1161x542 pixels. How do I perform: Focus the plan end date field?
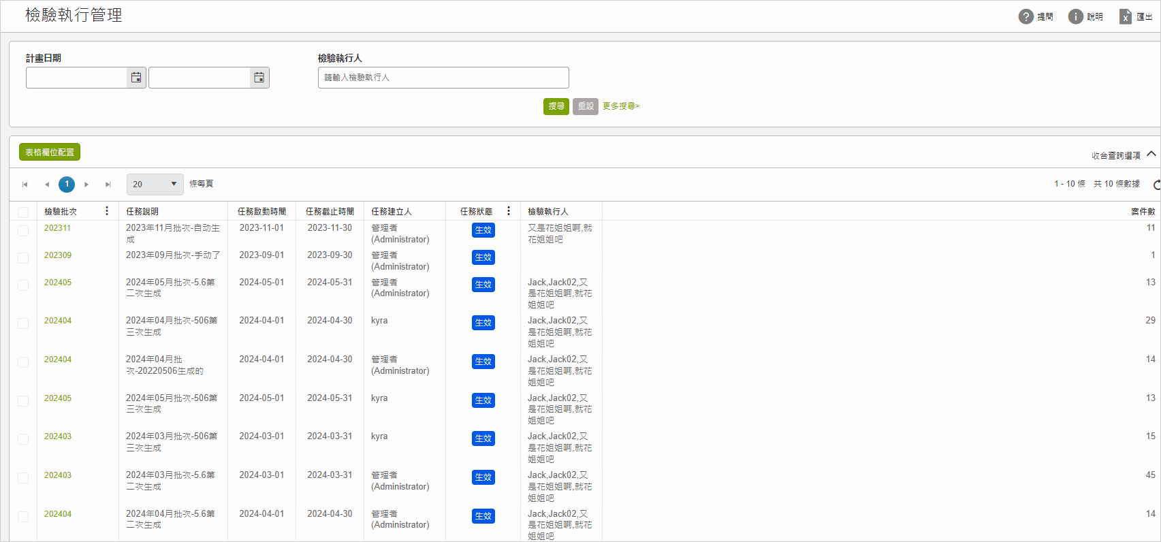click(200, 78)
